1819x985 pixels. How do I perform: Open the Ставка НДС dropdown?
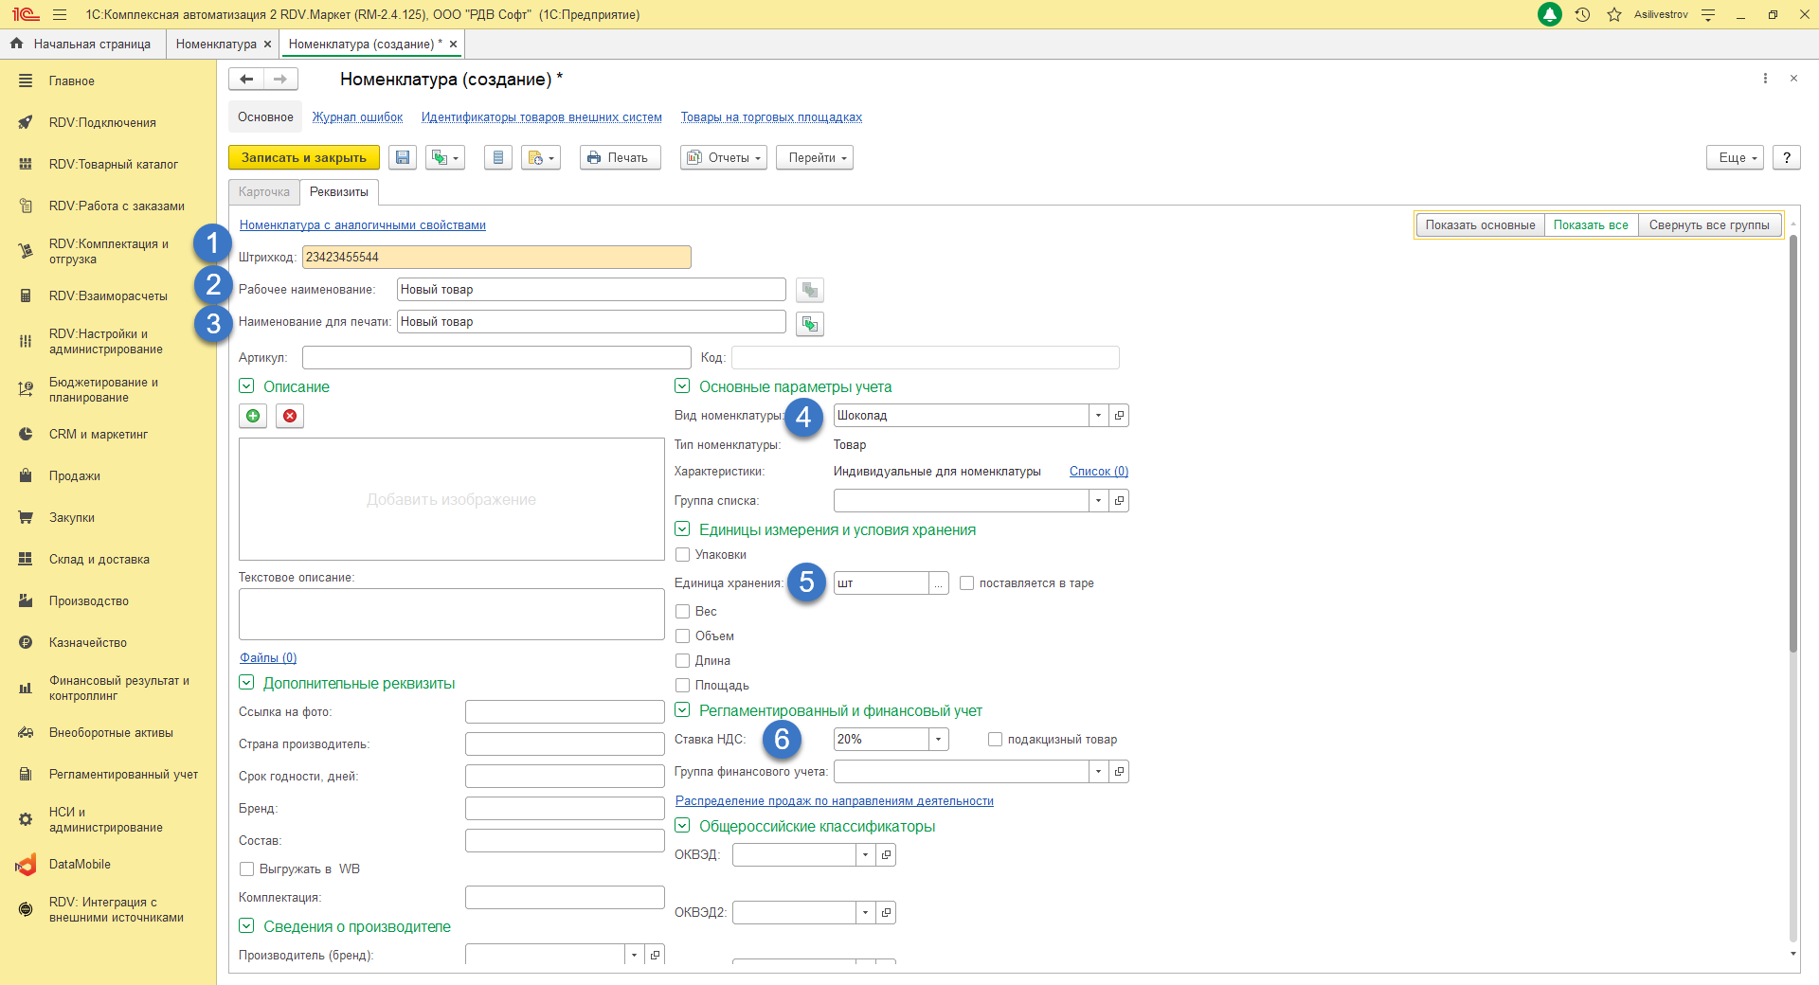938,740
